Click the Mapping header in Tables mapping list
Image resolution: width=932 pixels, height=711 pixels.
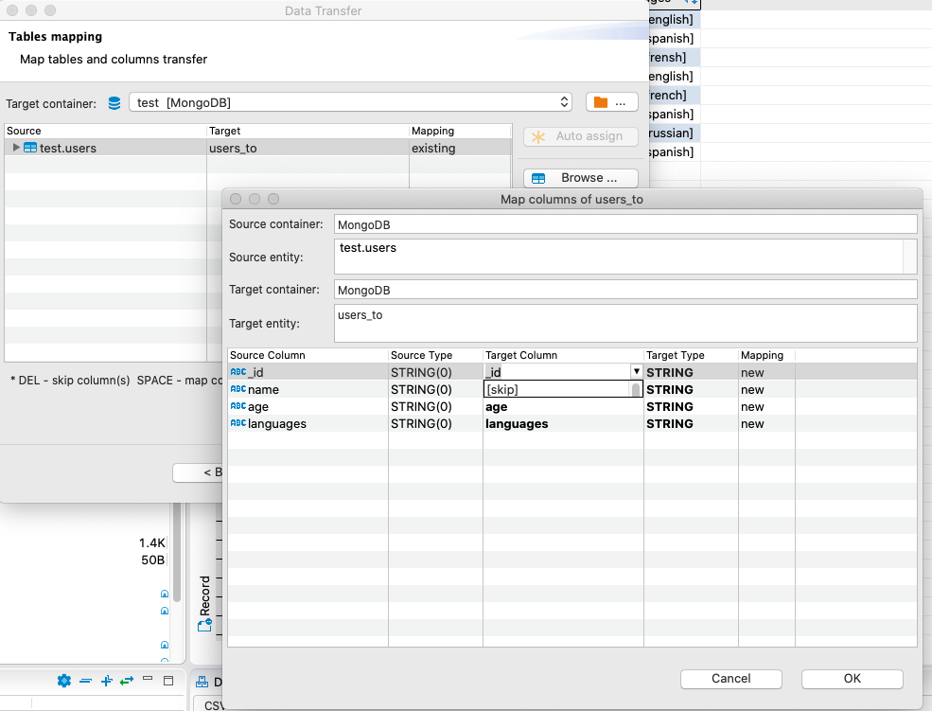(460, 131)
